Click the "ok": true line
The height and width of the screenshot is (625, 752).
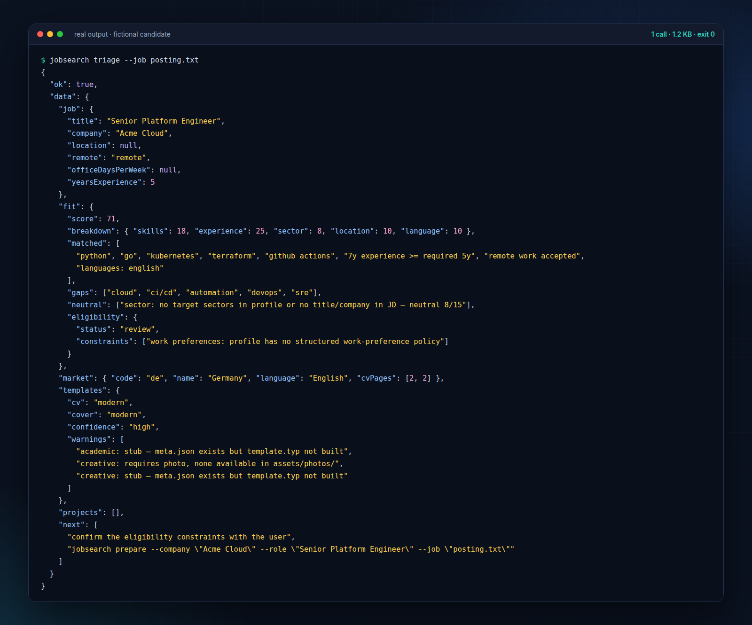point(74,85)
